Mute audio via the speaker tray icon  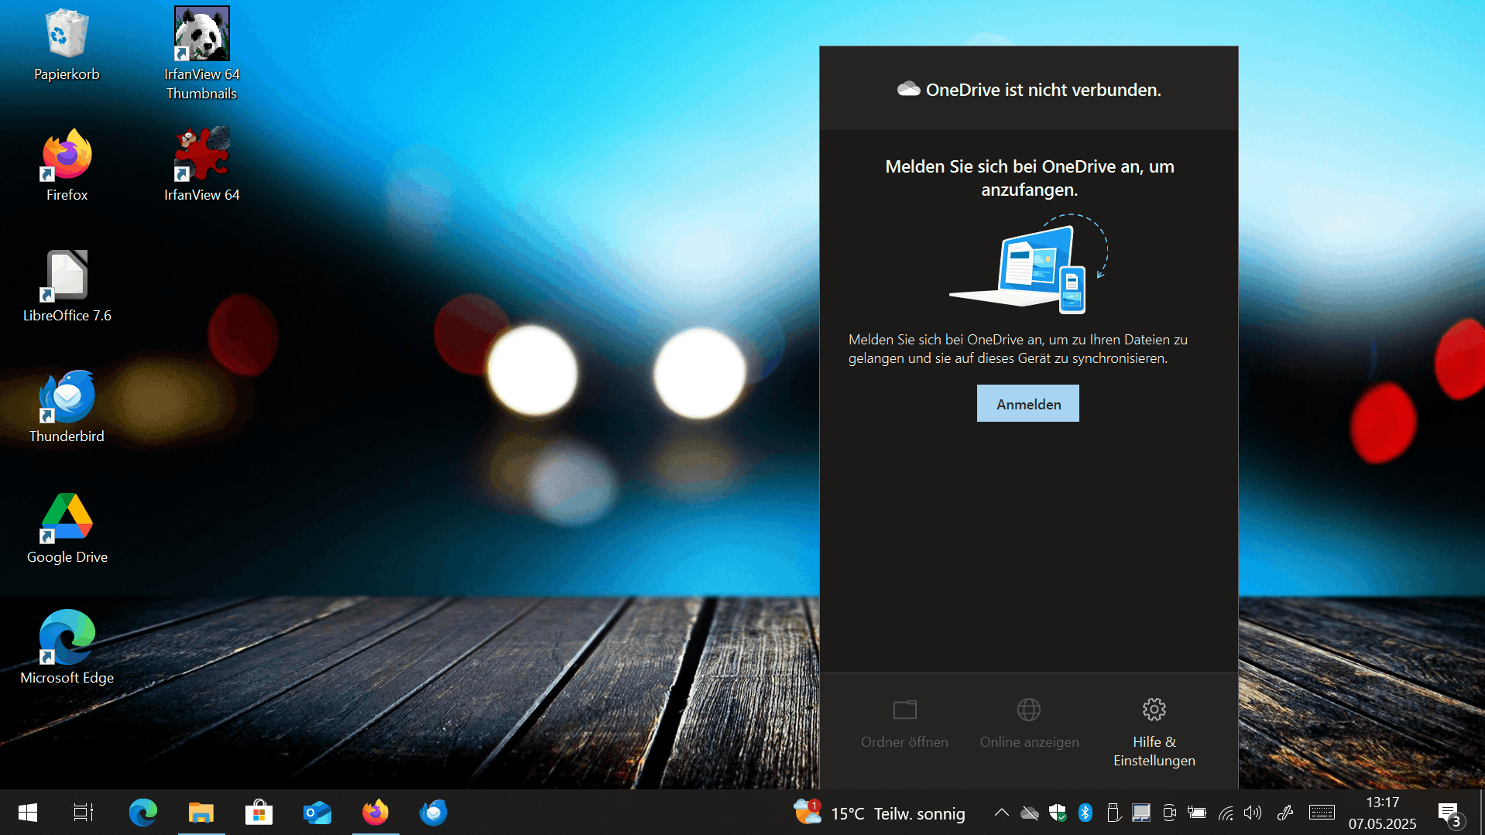(x=1254, y=813)
